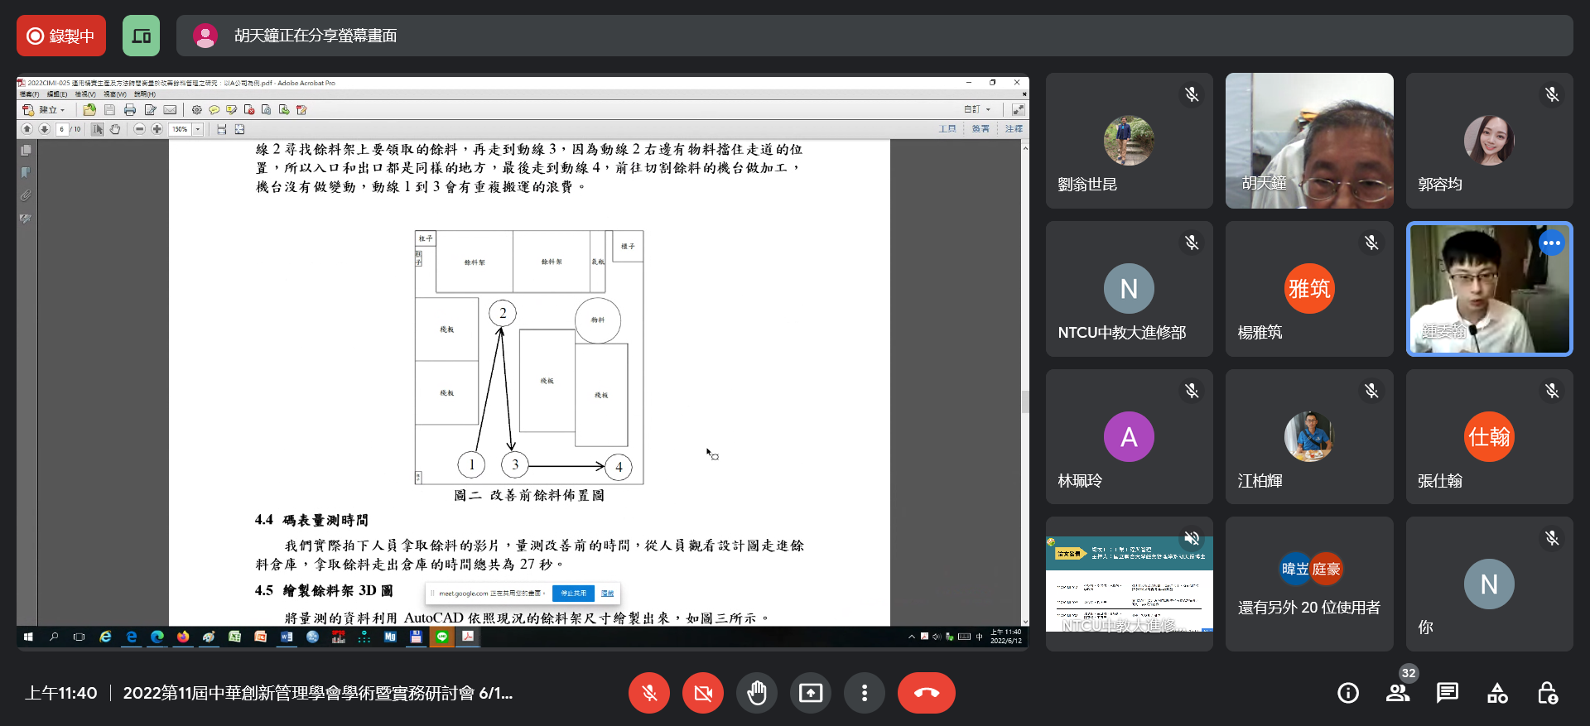Open the Acrobat file menu
Screen dimensions: 1590x726
(29, 94)
